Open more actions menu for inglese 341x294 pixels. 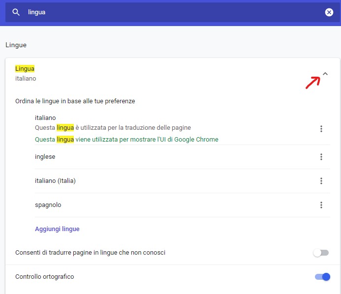(321, 157)
